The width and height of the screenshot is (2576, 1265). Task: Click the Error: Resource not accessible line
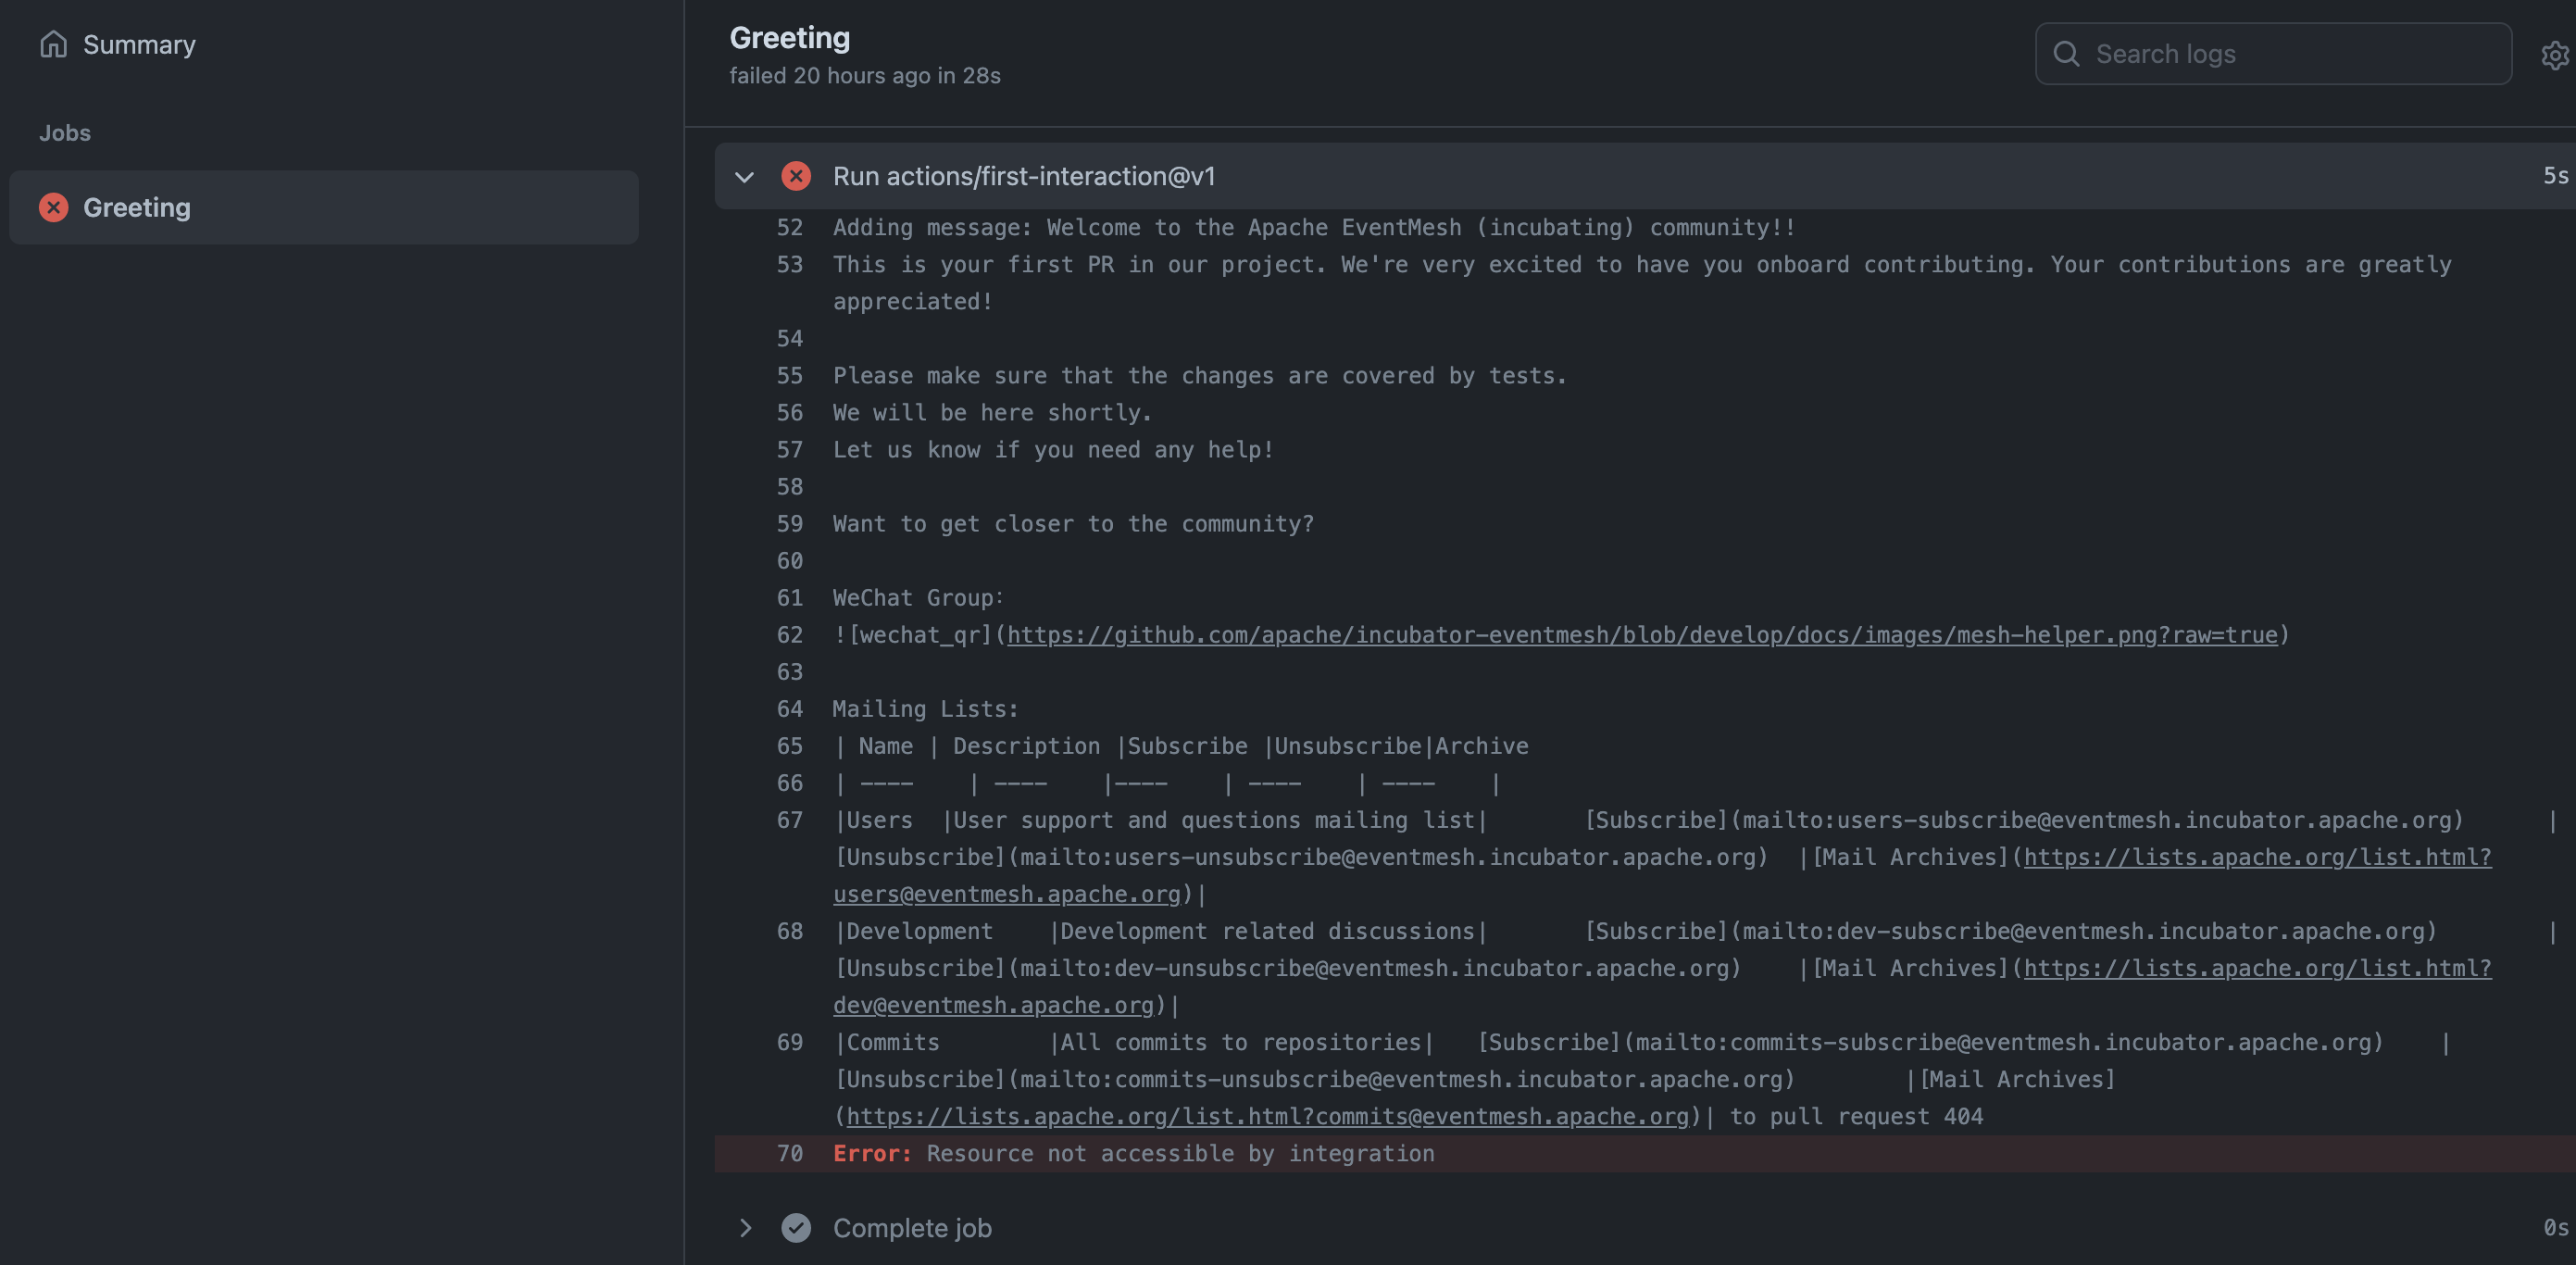pyautogui.click(x=1133, y=1153)
